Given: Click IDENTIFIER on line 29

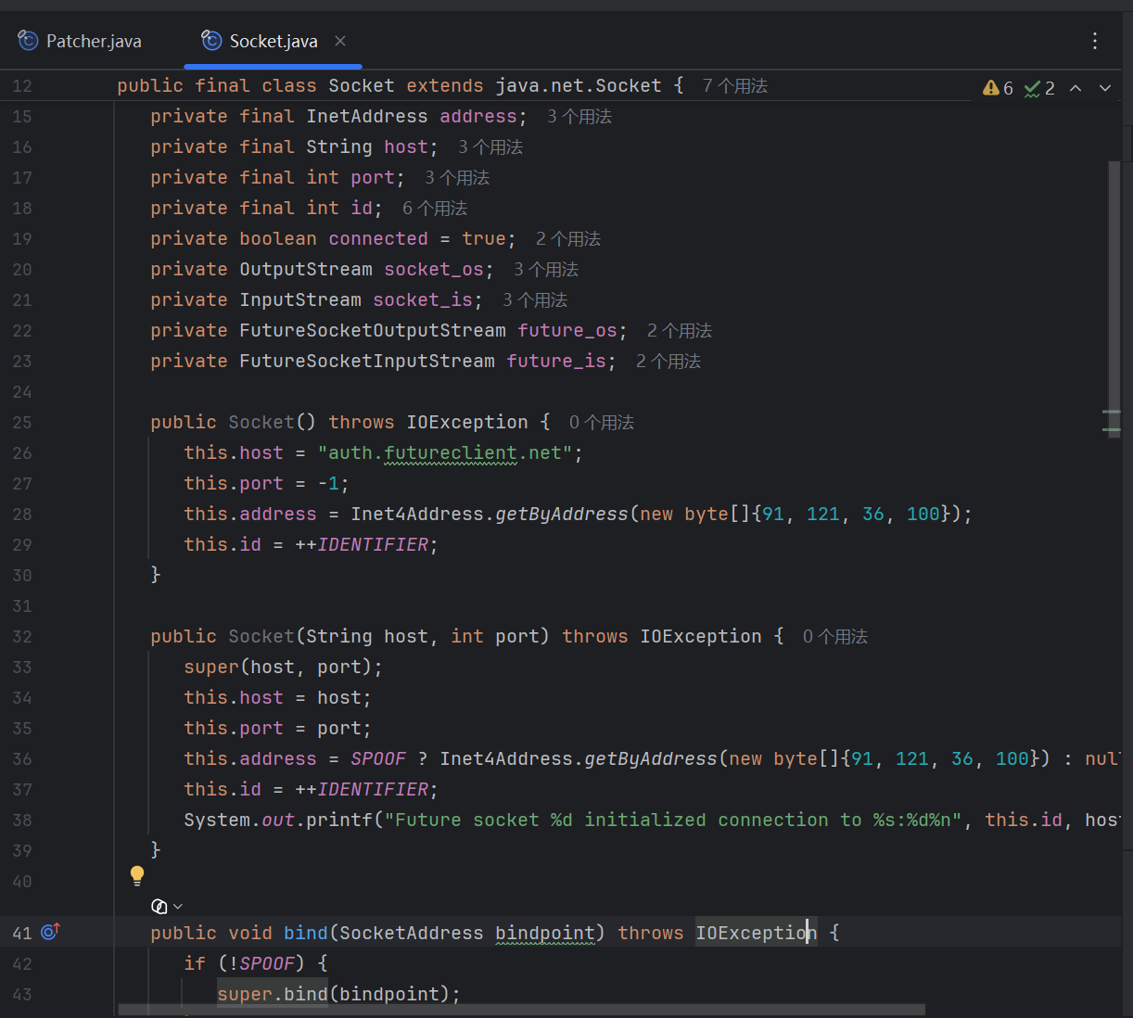Looking at the screenshot, I should (373, 545).
